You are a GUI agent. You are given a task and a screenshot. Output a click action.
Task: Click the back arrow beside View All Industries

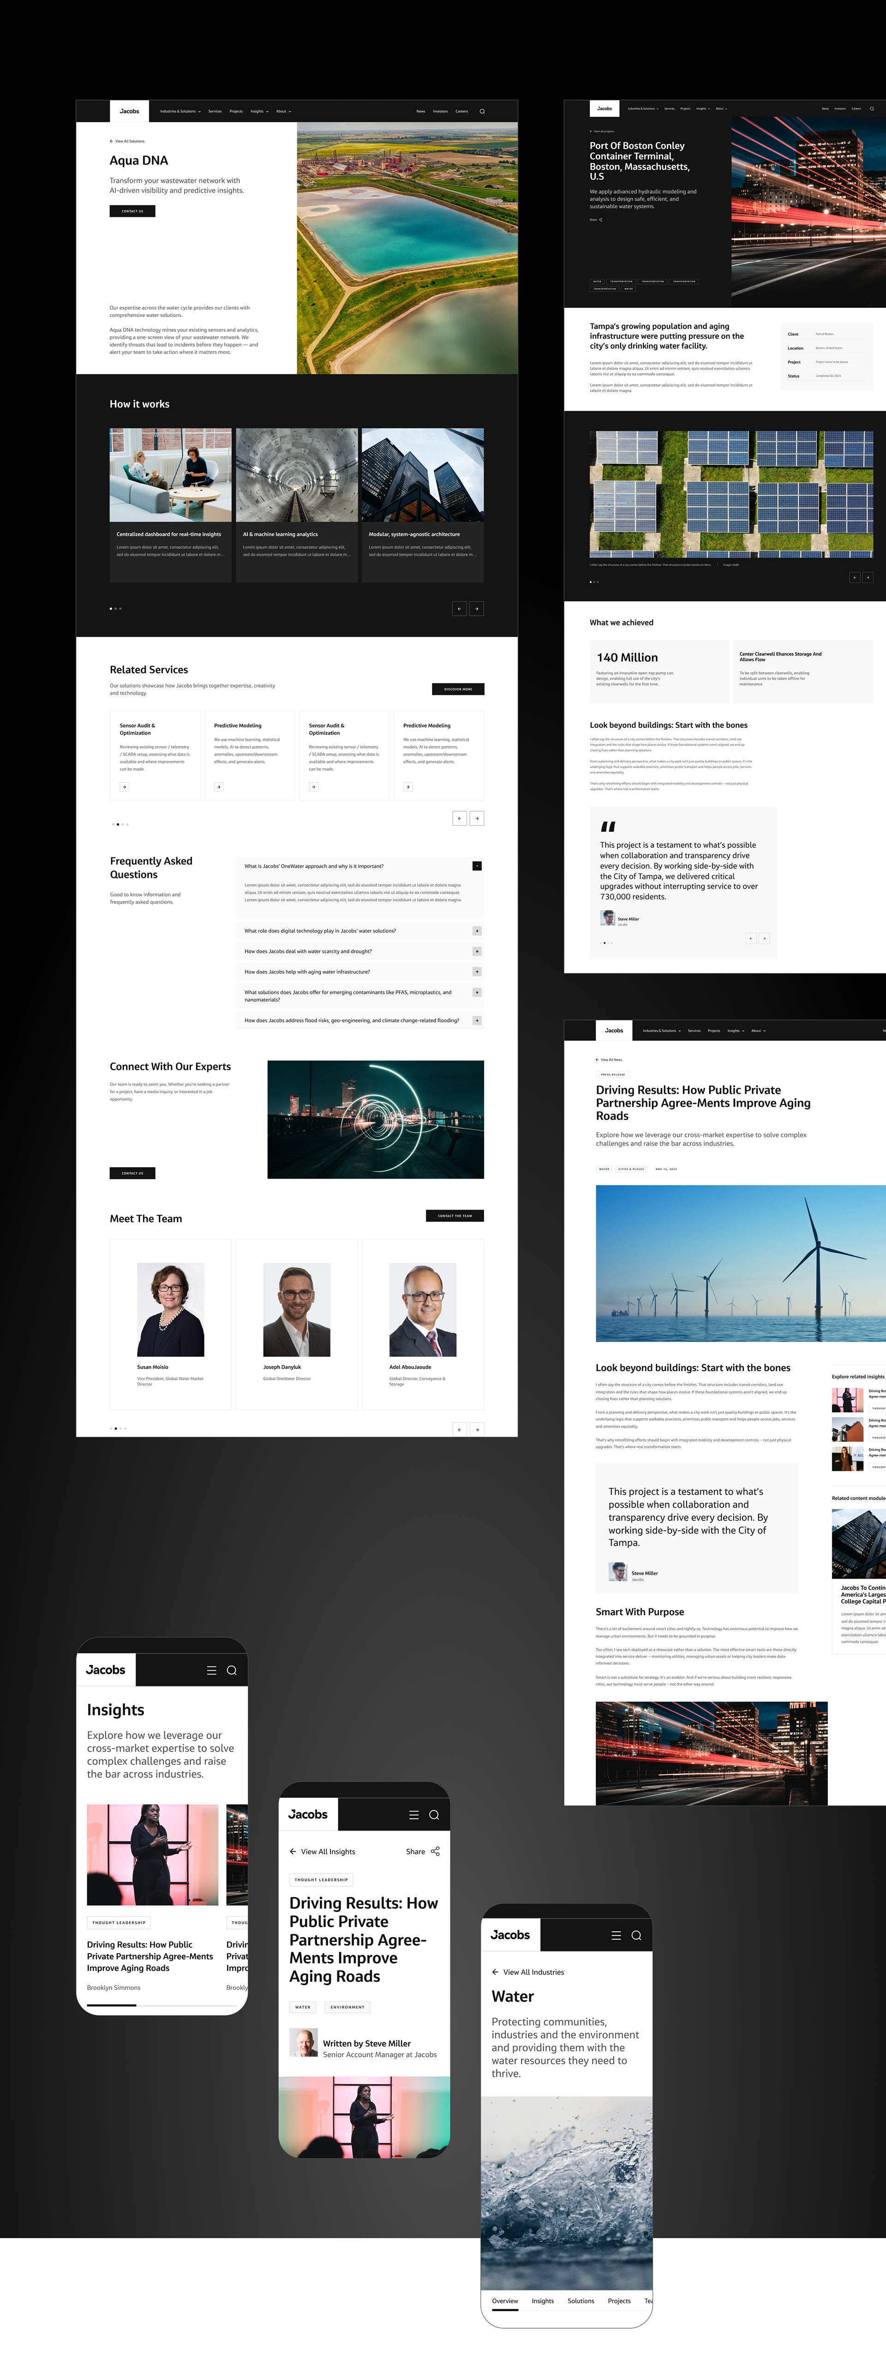[495, 1972]
